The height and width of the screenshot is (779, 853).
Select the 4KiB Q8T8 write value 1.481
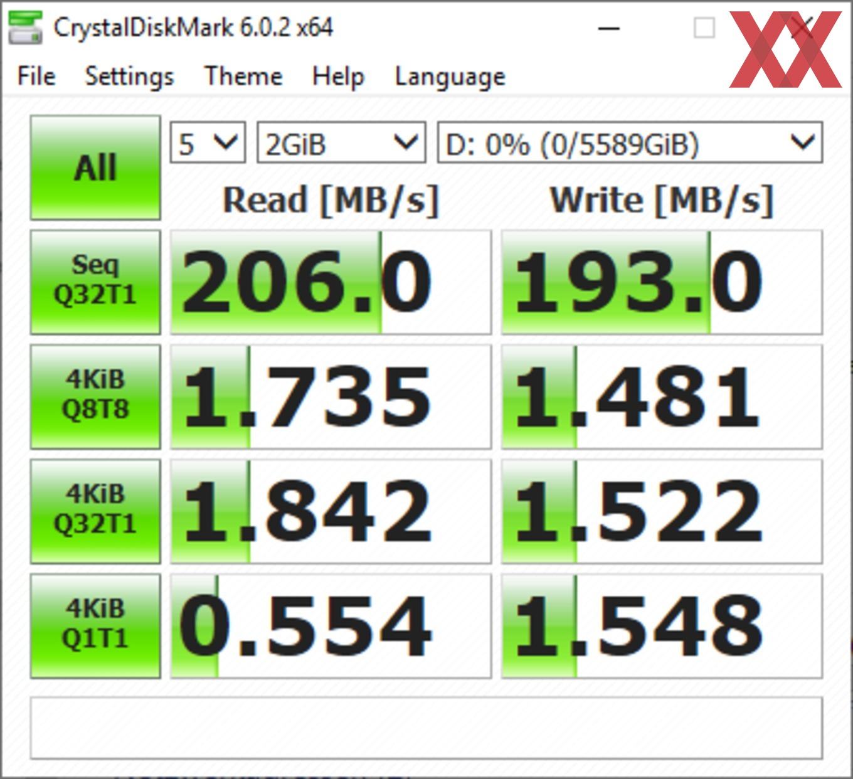pyautogui.click(x=662, y=396)
